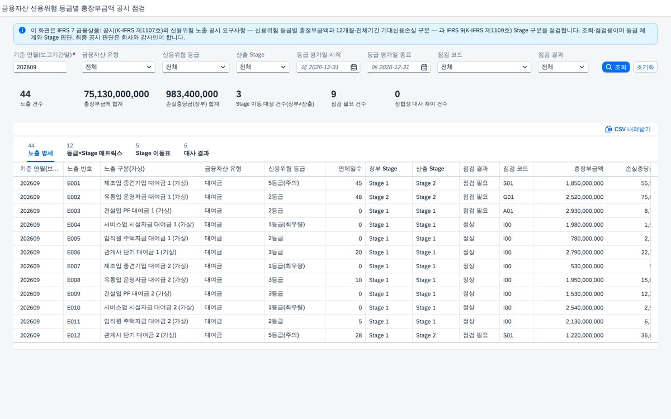Click 점검 코드 cell S01 in row E001
The image size is (671, 419).
516,183
